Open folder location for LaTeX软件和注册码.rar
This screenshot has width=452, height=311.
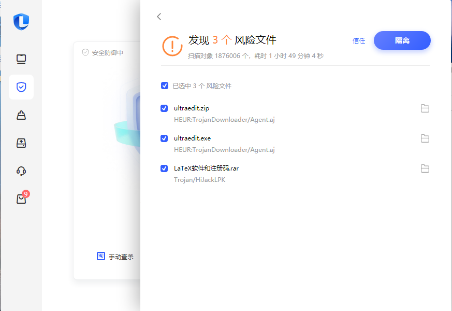tap(425, 168)
